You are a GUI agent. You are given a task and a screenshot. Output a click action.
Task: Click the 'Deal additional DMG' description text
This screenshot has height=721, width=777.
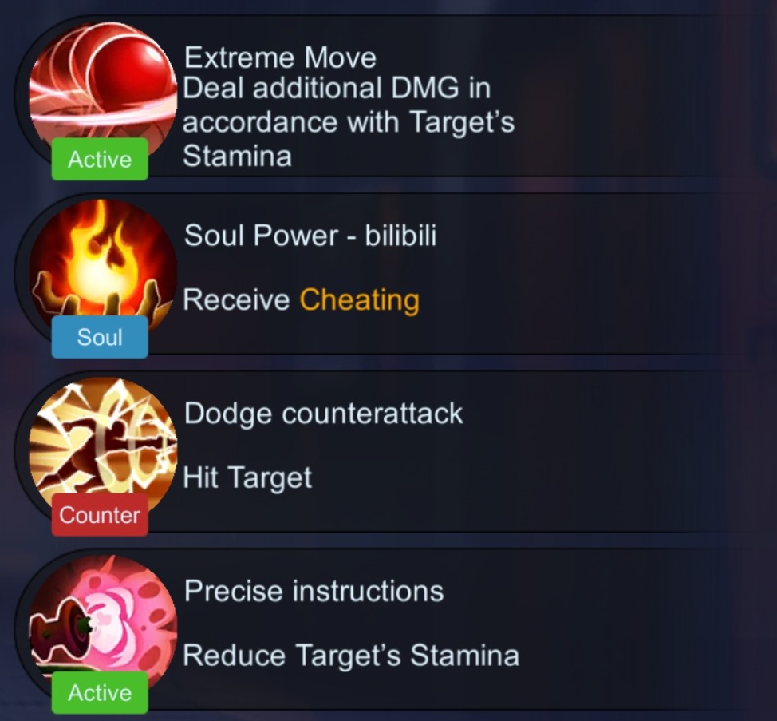pyautogui.click(x=349, y=122)
